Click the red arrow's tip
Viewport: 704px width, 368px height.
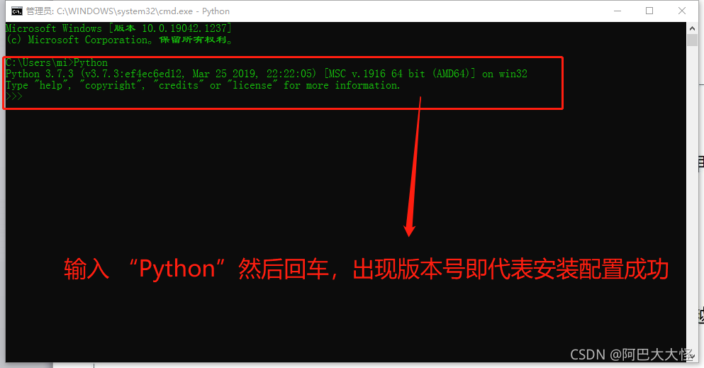coord(409,233)
